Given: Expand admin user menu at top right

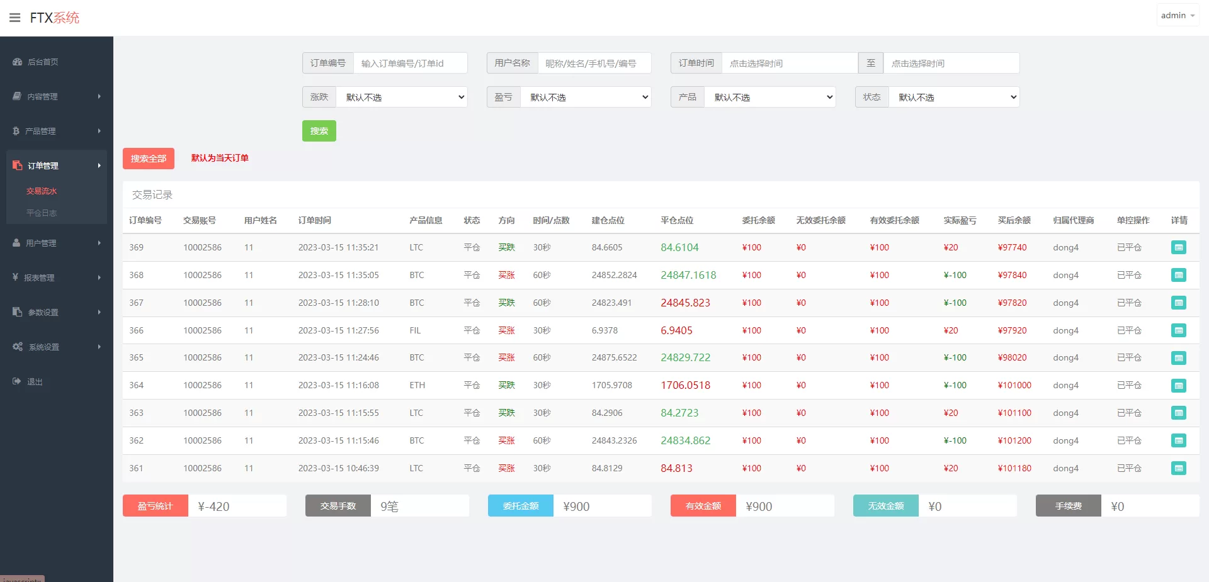Looking at the screenshot, I should click(1177, 16).
